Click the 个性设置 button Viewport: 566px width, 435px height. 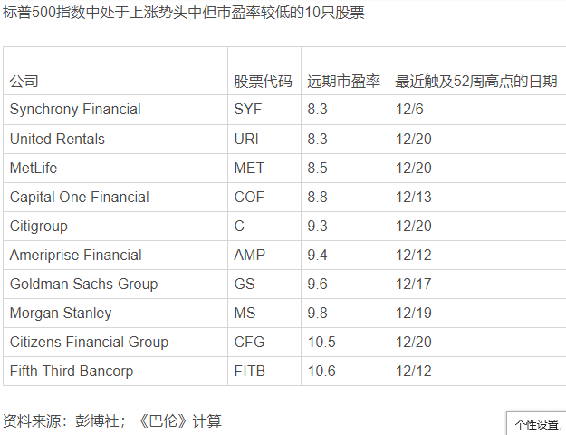pos(537,423)
